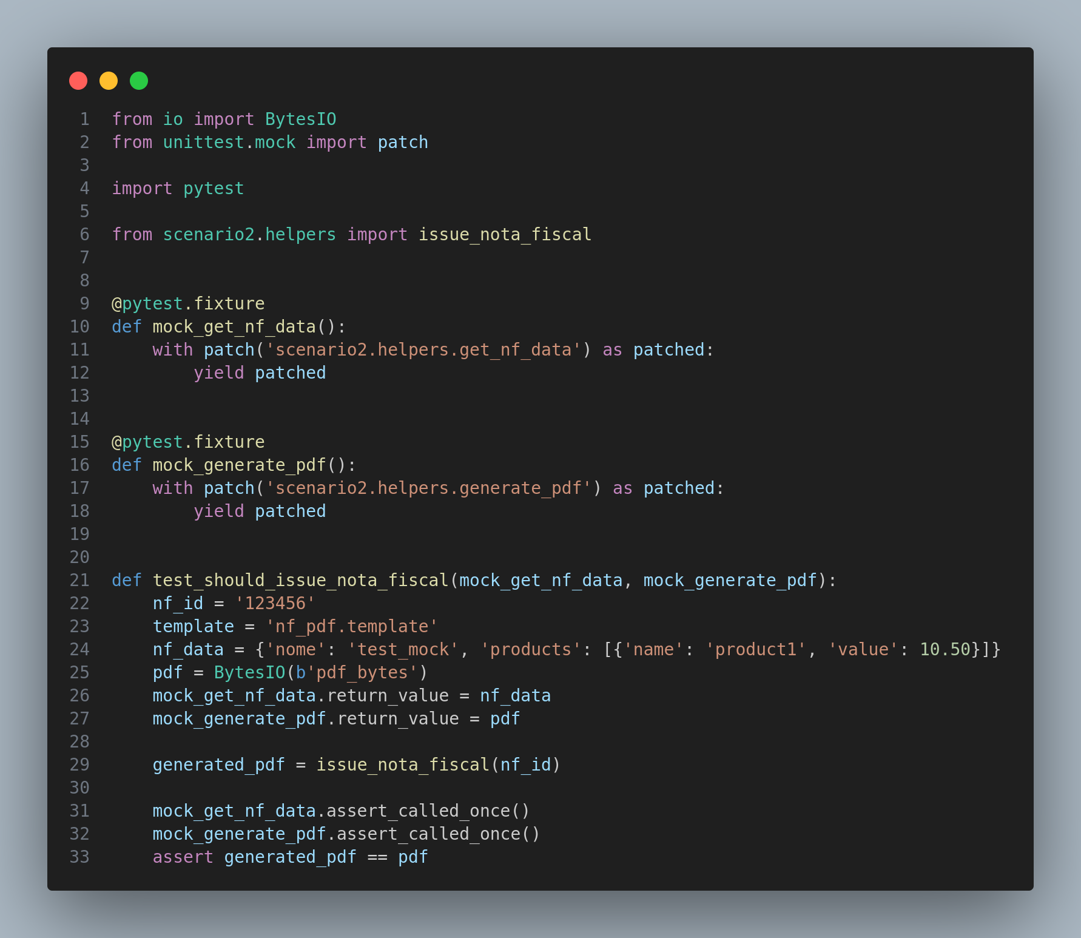1081x938 pixels.
Task: Click 'mock_generate_pdf' function definition on line 16
Action: coord(239,465)
